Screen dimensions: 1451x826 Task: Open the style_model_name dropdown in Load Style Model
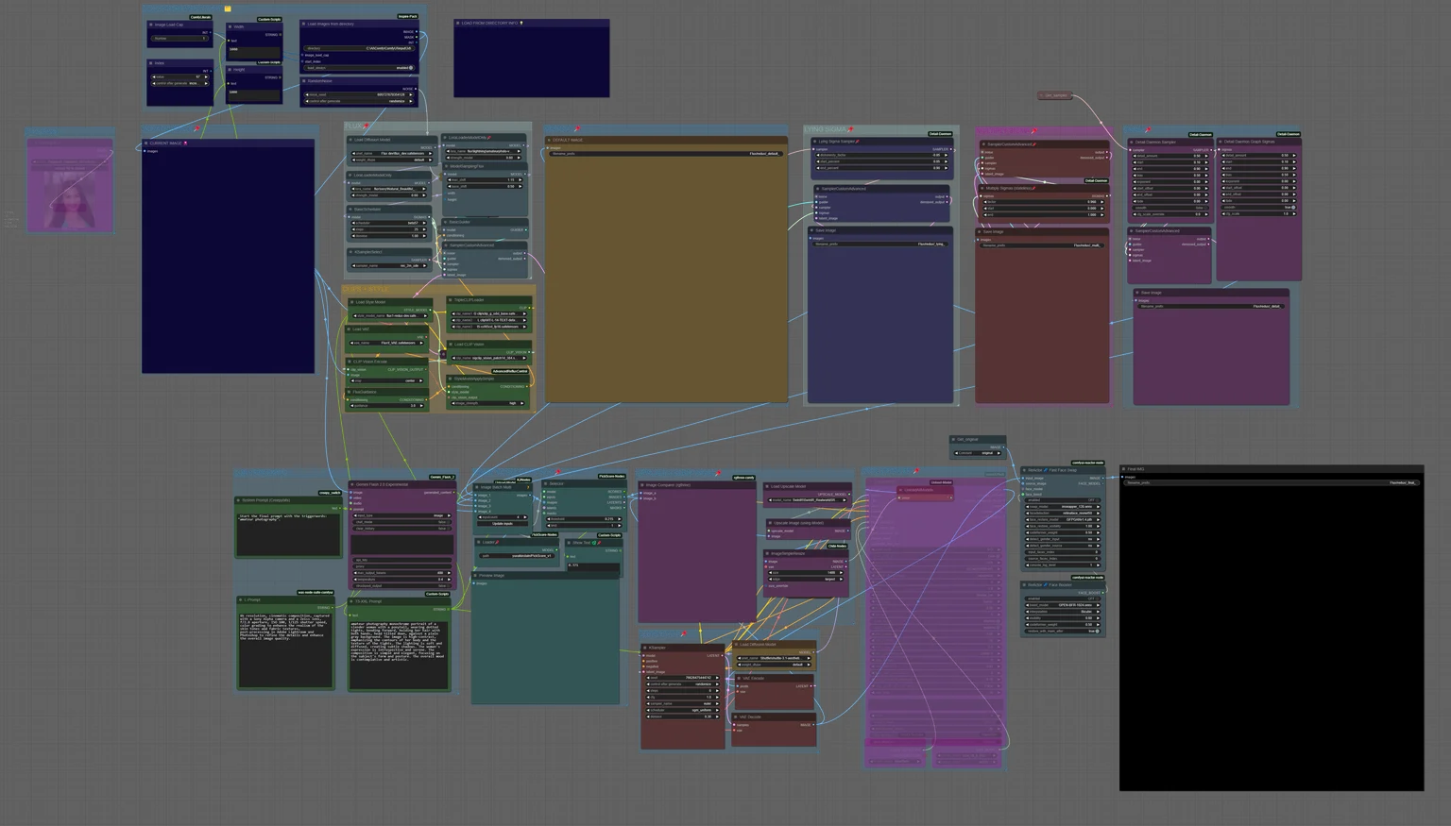(x=390, y=315)
